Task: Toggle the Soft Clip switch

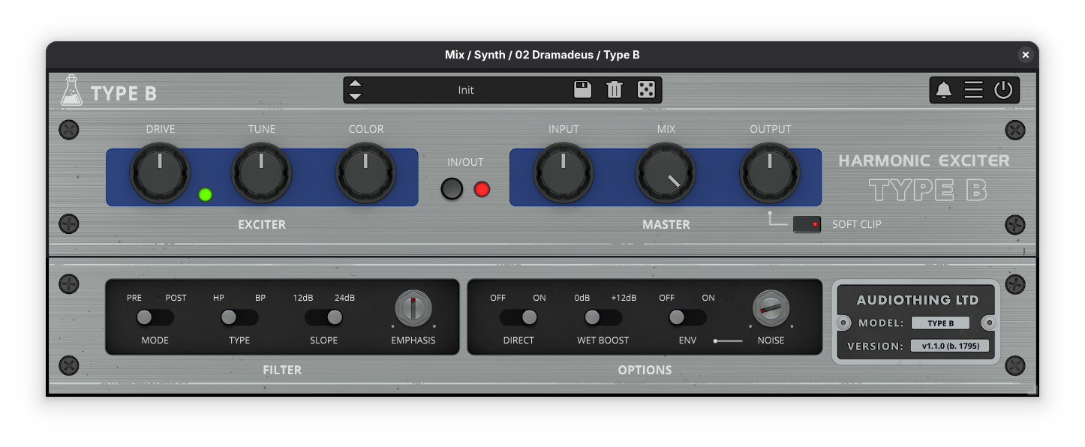Action: (807, 224)
